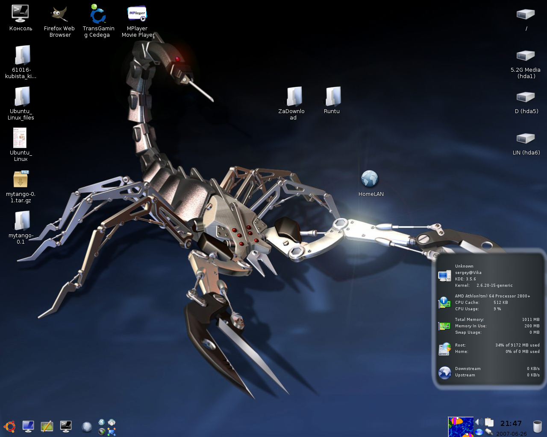Launch the pencil-and-grass editor panel icon
Viewport: 547px width, 437px height.
(x=47, y=426)
